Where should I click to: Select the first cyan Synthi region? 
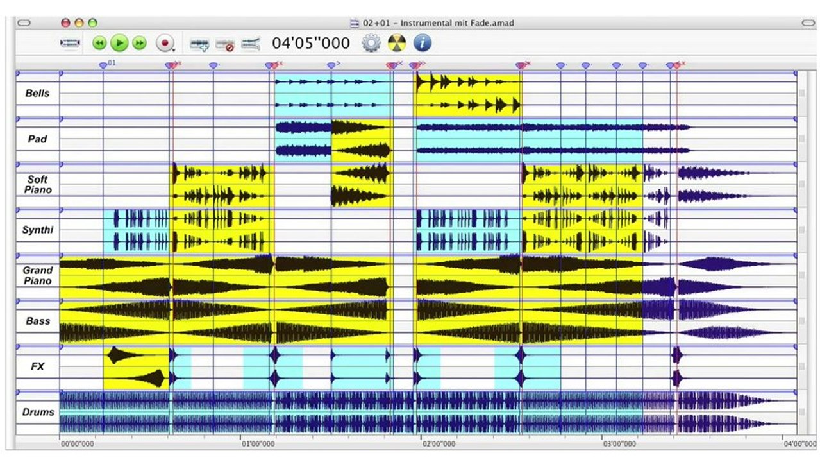coord(137,230)
